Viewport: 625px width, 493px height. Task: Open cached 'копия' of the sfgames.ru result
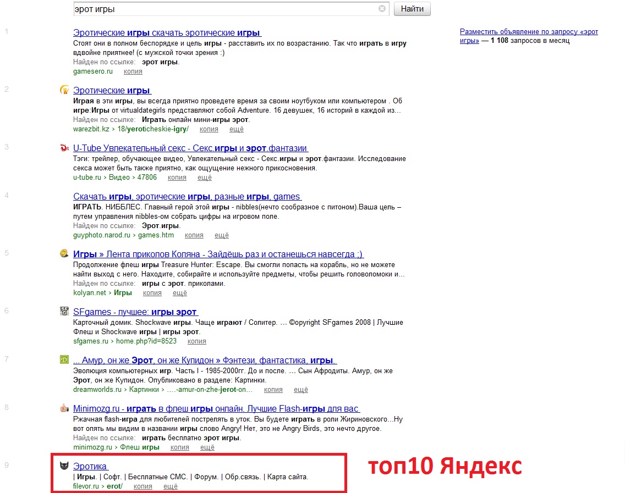point(197,341)
